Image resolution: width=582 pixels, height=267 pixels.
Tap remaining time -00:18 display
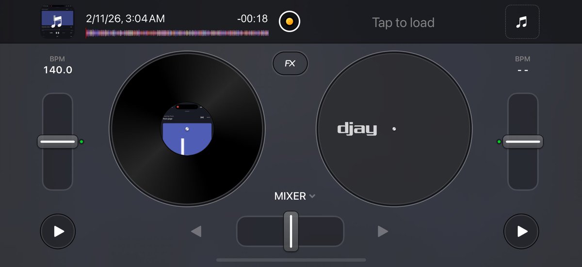coord(252,19)
